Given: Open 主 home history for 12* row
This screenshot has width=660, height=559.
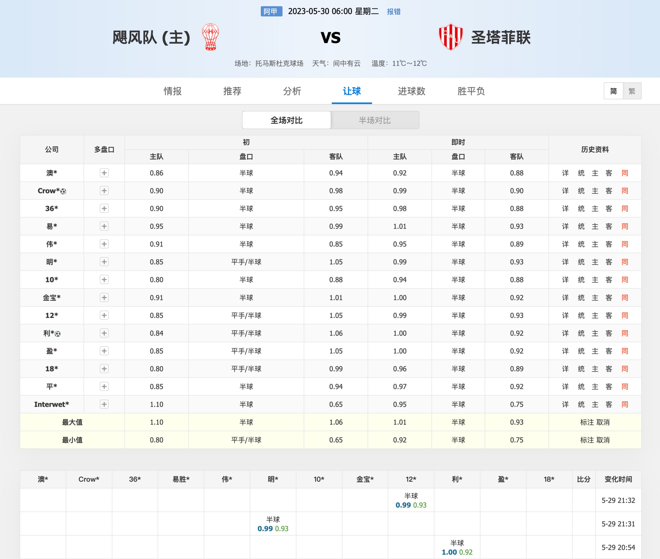Looking at the screenshot, I should tap(595, 315).
